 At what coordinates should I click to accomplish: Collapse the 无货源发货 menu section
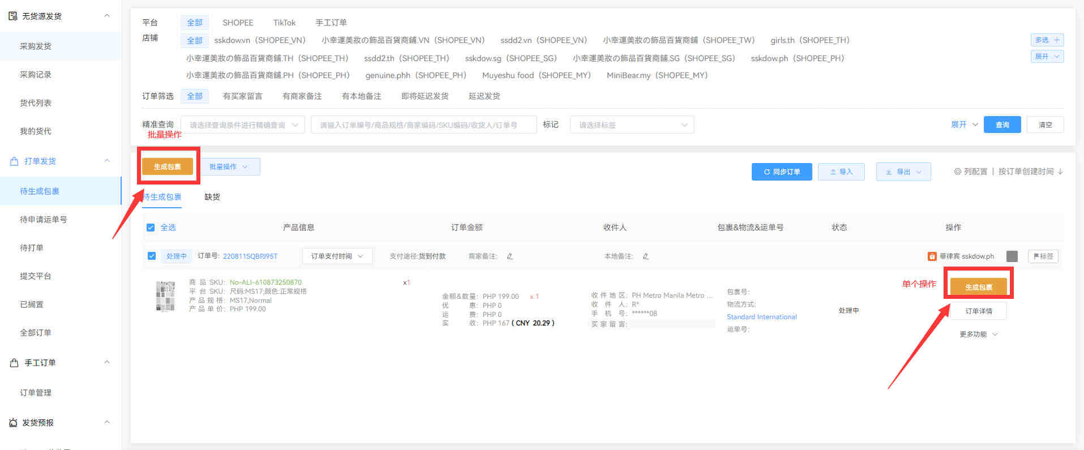pos(107,16)
